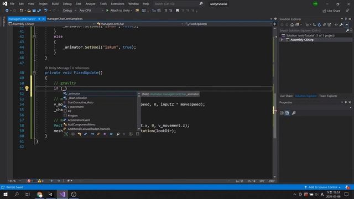Click Solution Explorer refresh icon

(319, 25)
